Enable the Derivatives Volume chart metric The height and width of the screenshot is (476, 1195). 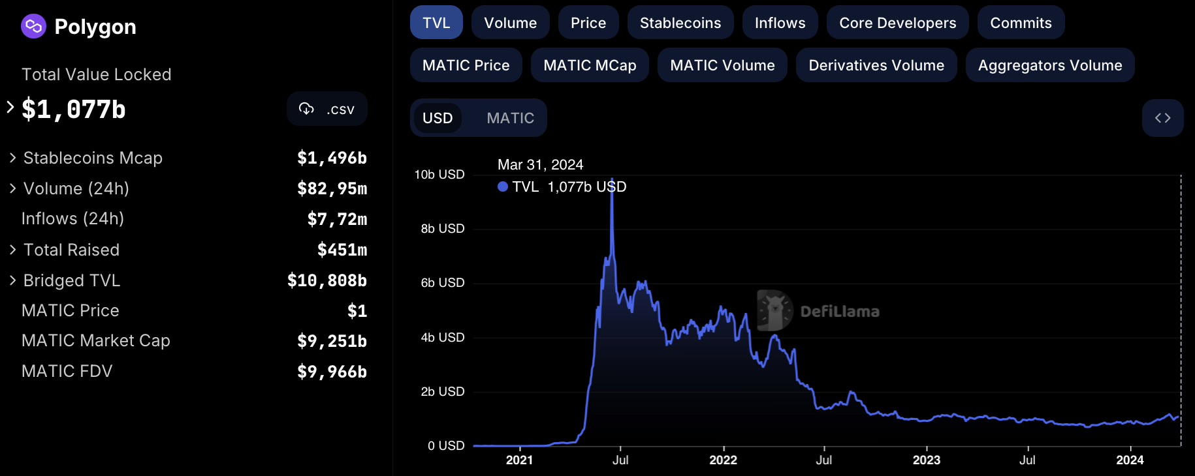click(876, 65)
